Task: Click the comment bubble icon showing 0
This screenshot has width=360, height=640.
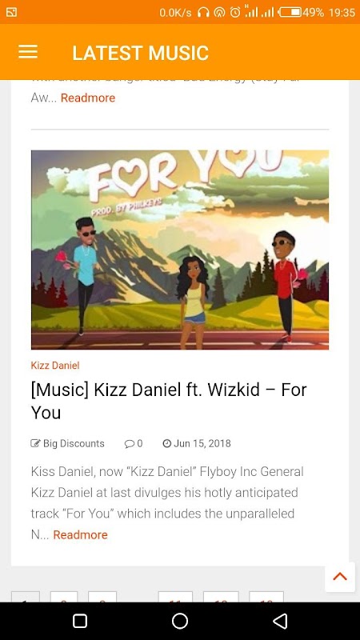Action: (129, 444)
